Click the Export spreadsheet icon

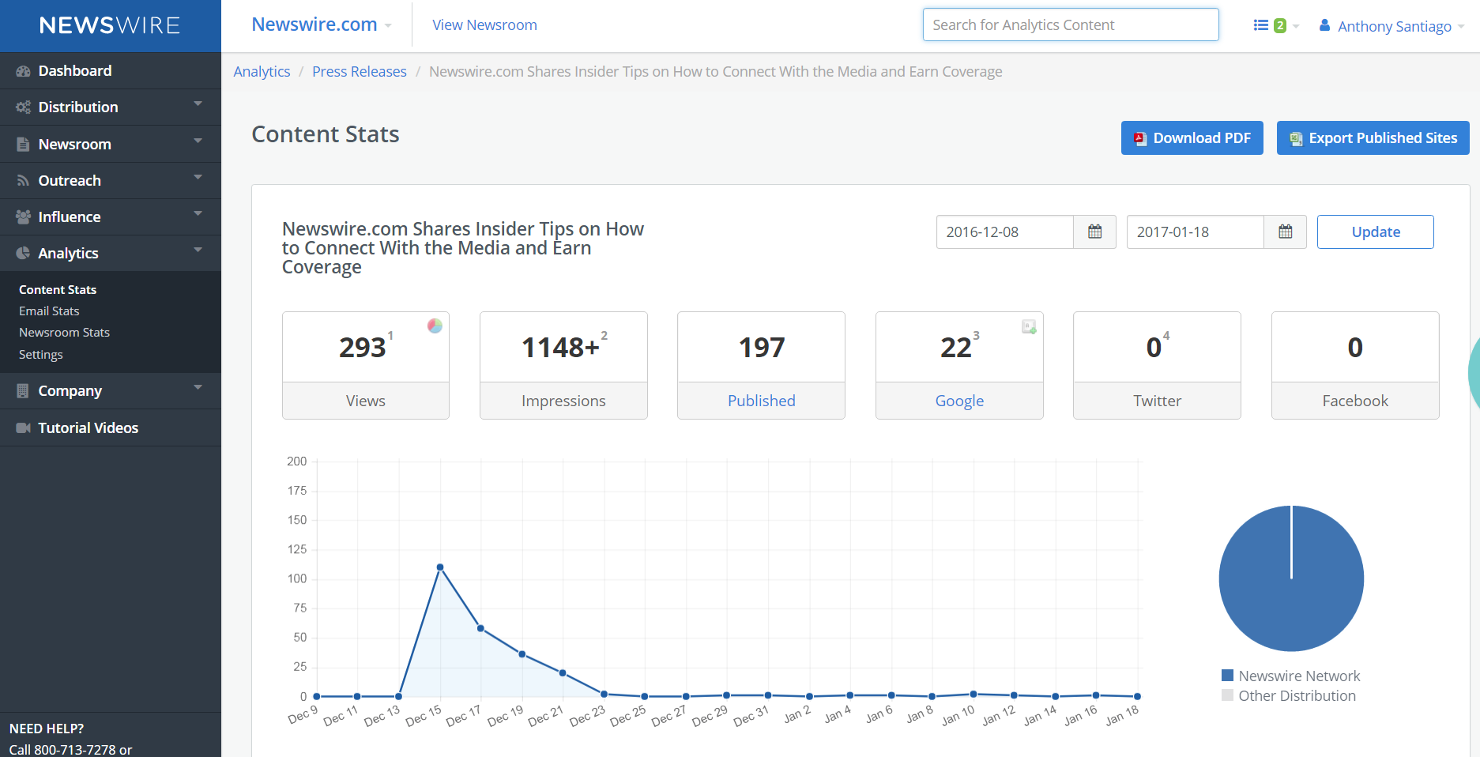coord(1296,139)
